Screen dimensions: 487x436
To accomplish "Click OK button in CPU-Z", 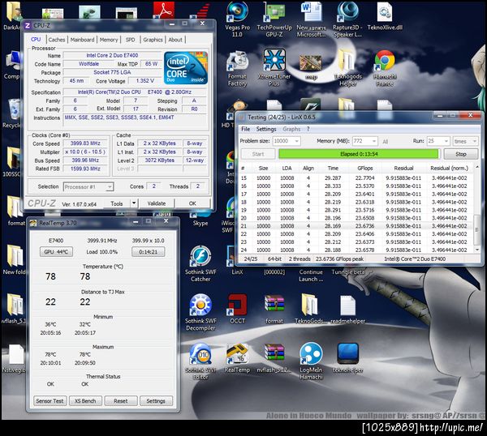I will point(192,203).
